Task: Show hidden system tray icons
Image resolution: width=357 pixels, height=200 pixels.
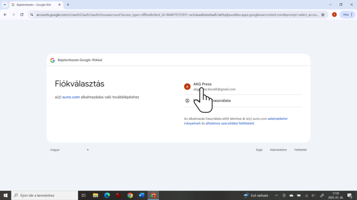Action: tap(276, 195)
